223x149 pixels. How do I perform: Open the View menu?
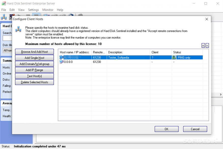[x=21, y=10]
